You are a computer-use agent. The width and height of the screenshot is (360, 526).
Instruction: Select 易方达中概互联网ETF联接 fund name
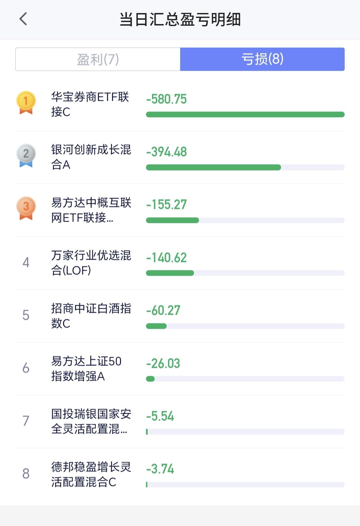click(x=91, y=210)
